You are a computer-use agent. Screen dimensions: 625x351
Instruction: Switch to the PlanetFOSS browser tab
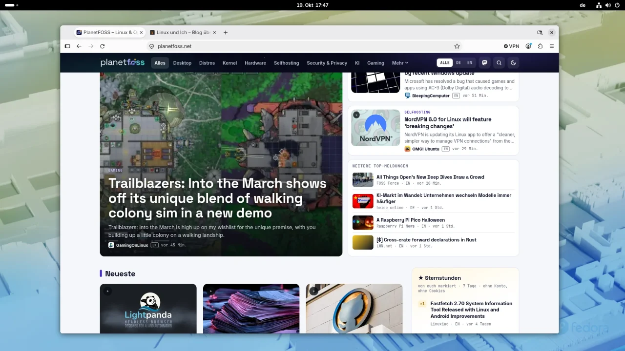[x=109, y=33]
